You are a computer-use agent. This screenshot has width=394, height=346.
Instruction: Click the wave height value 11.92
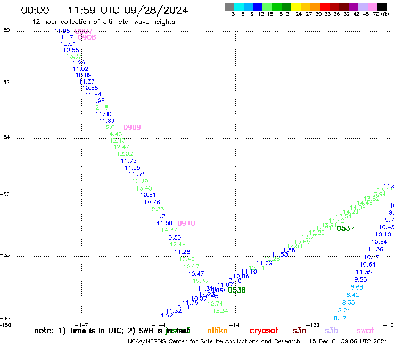(165, 315)
